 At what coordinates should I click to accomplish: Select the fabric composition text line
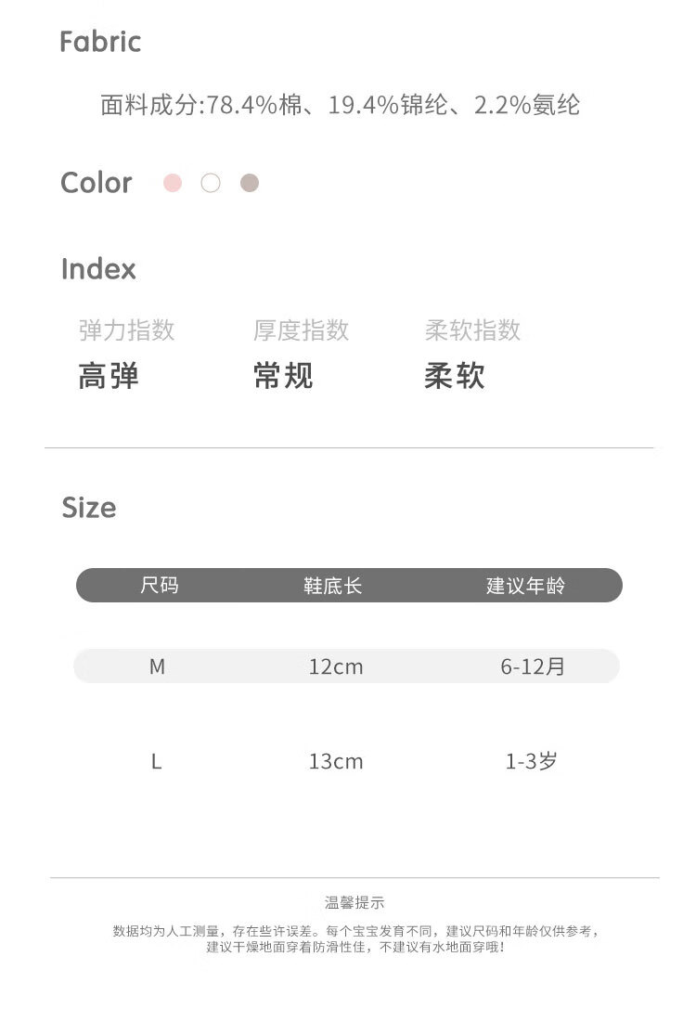click(x=340, y=105)
